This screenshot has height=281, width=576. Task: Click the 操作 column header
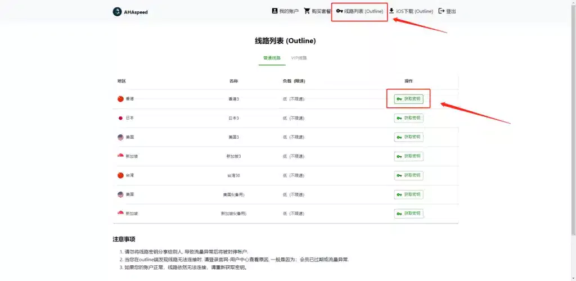coord(408,81)
